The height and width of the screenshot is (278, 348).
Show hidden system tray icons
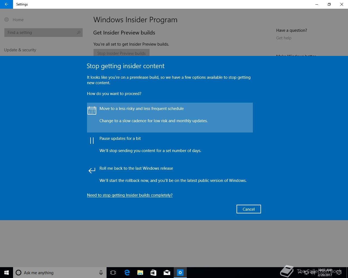click(300, 272)
